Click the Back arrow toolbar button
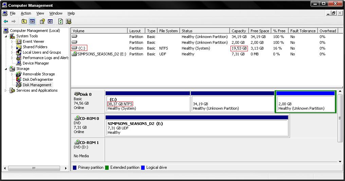345x181 pixels. coord(6,21)
